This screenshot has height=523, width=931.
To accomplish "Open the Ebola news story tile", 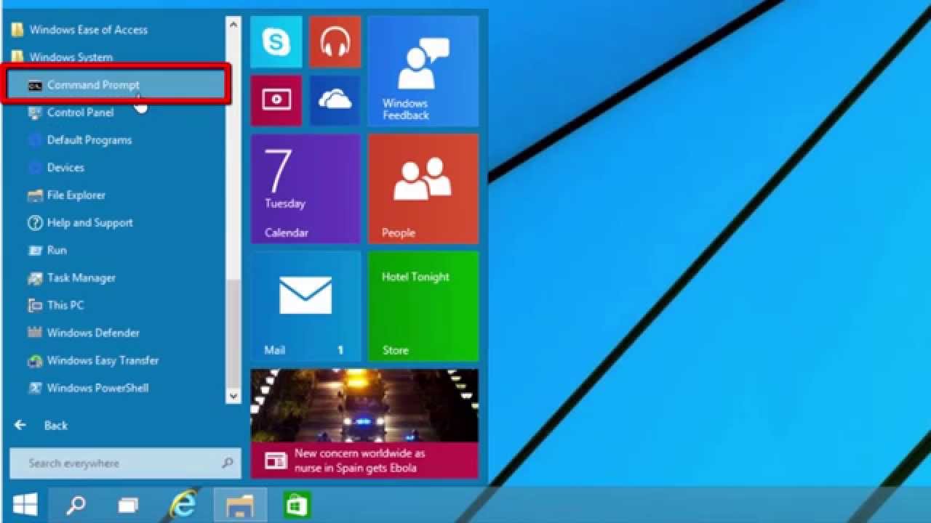I will click(x=364, y=423).
